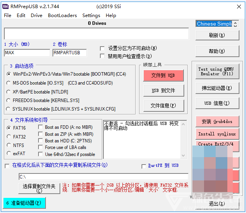Select the FAT32 file system
The height and width of the screenshot is (213, 246).
pos(9,137)
